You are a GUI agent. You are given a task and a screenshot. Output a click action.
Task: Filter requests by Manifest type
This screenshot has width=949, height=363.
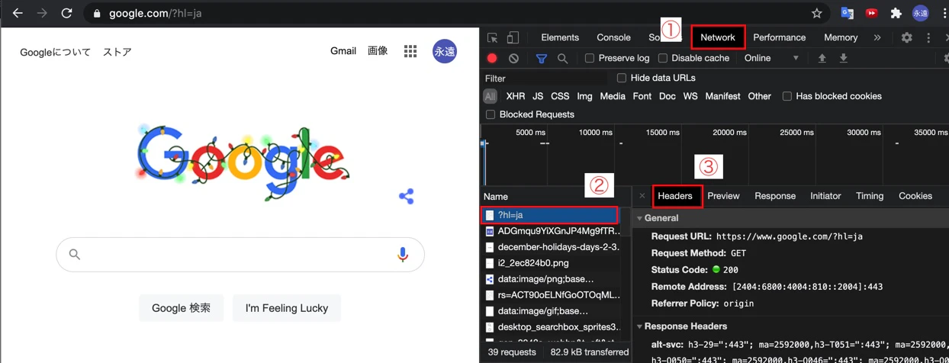click(x=722, y=96)
